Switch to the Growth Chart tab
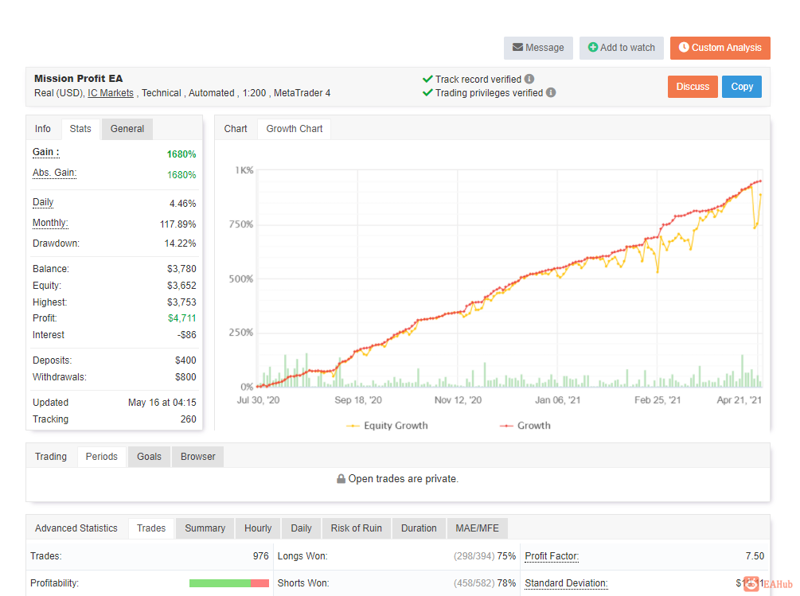The width and height of the screenshot is (800, 596). 295,129
